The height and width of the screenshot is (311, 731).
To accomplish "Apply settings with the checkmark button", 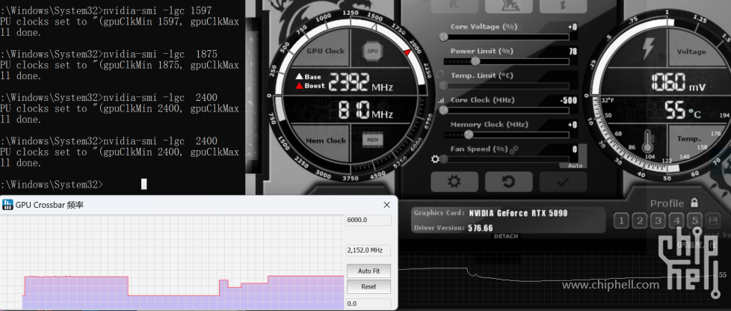I will [x=563, y=182].
